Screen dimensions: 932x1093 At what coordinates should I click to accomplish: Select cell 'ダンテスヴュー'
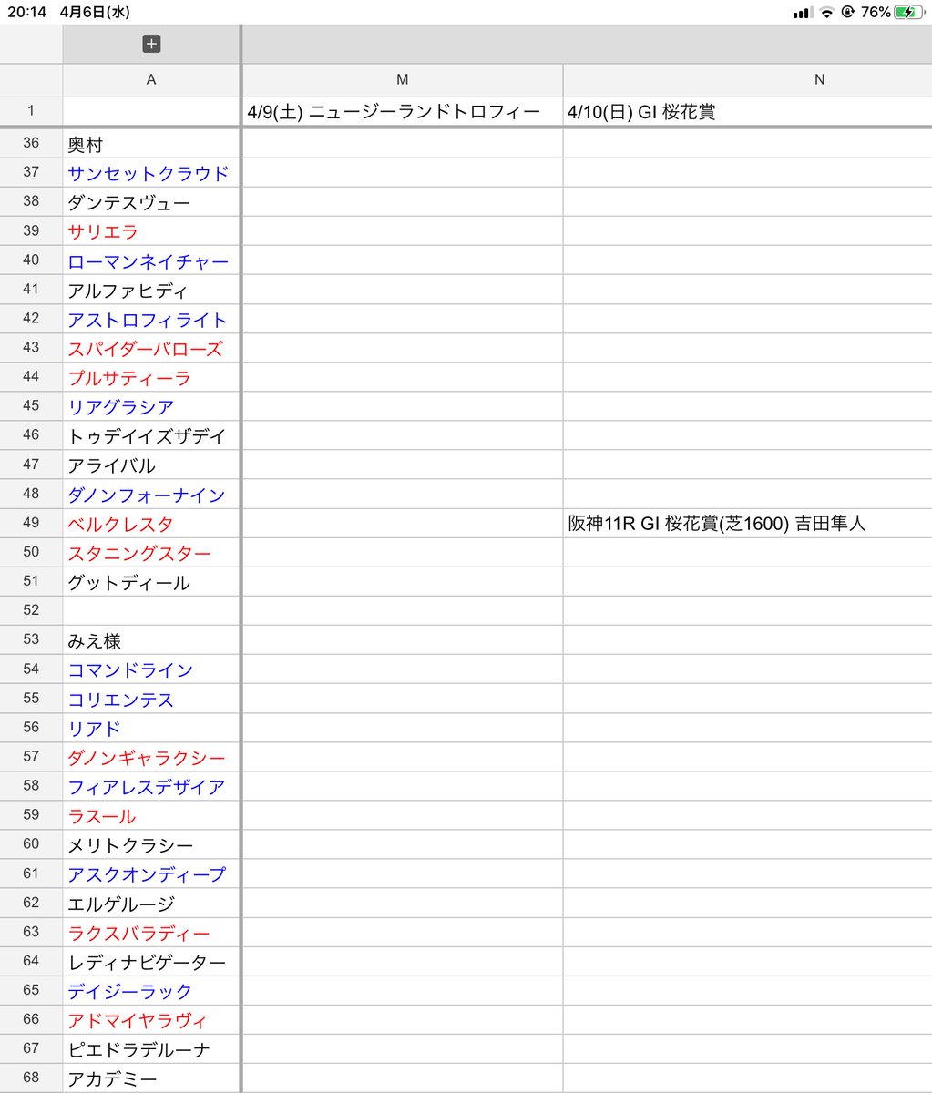(x=151, y=202)
